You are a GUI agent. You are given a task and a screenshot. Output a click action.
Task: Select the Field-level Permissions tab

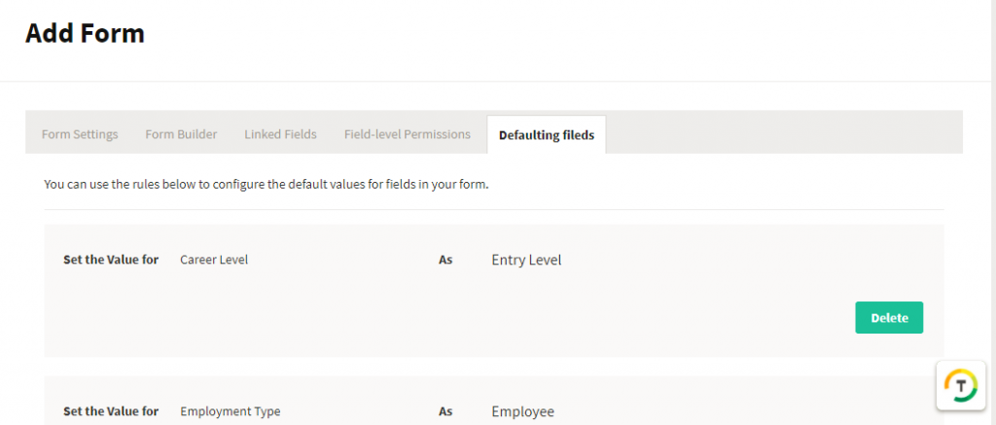[408, 134]
